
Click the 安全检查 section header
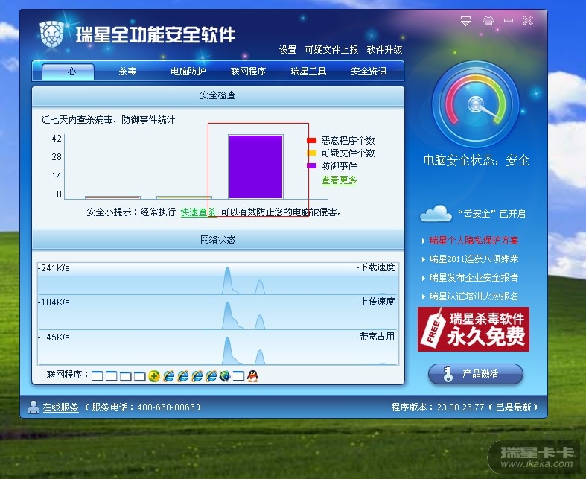pyautogui.click(x=218, y=95)
